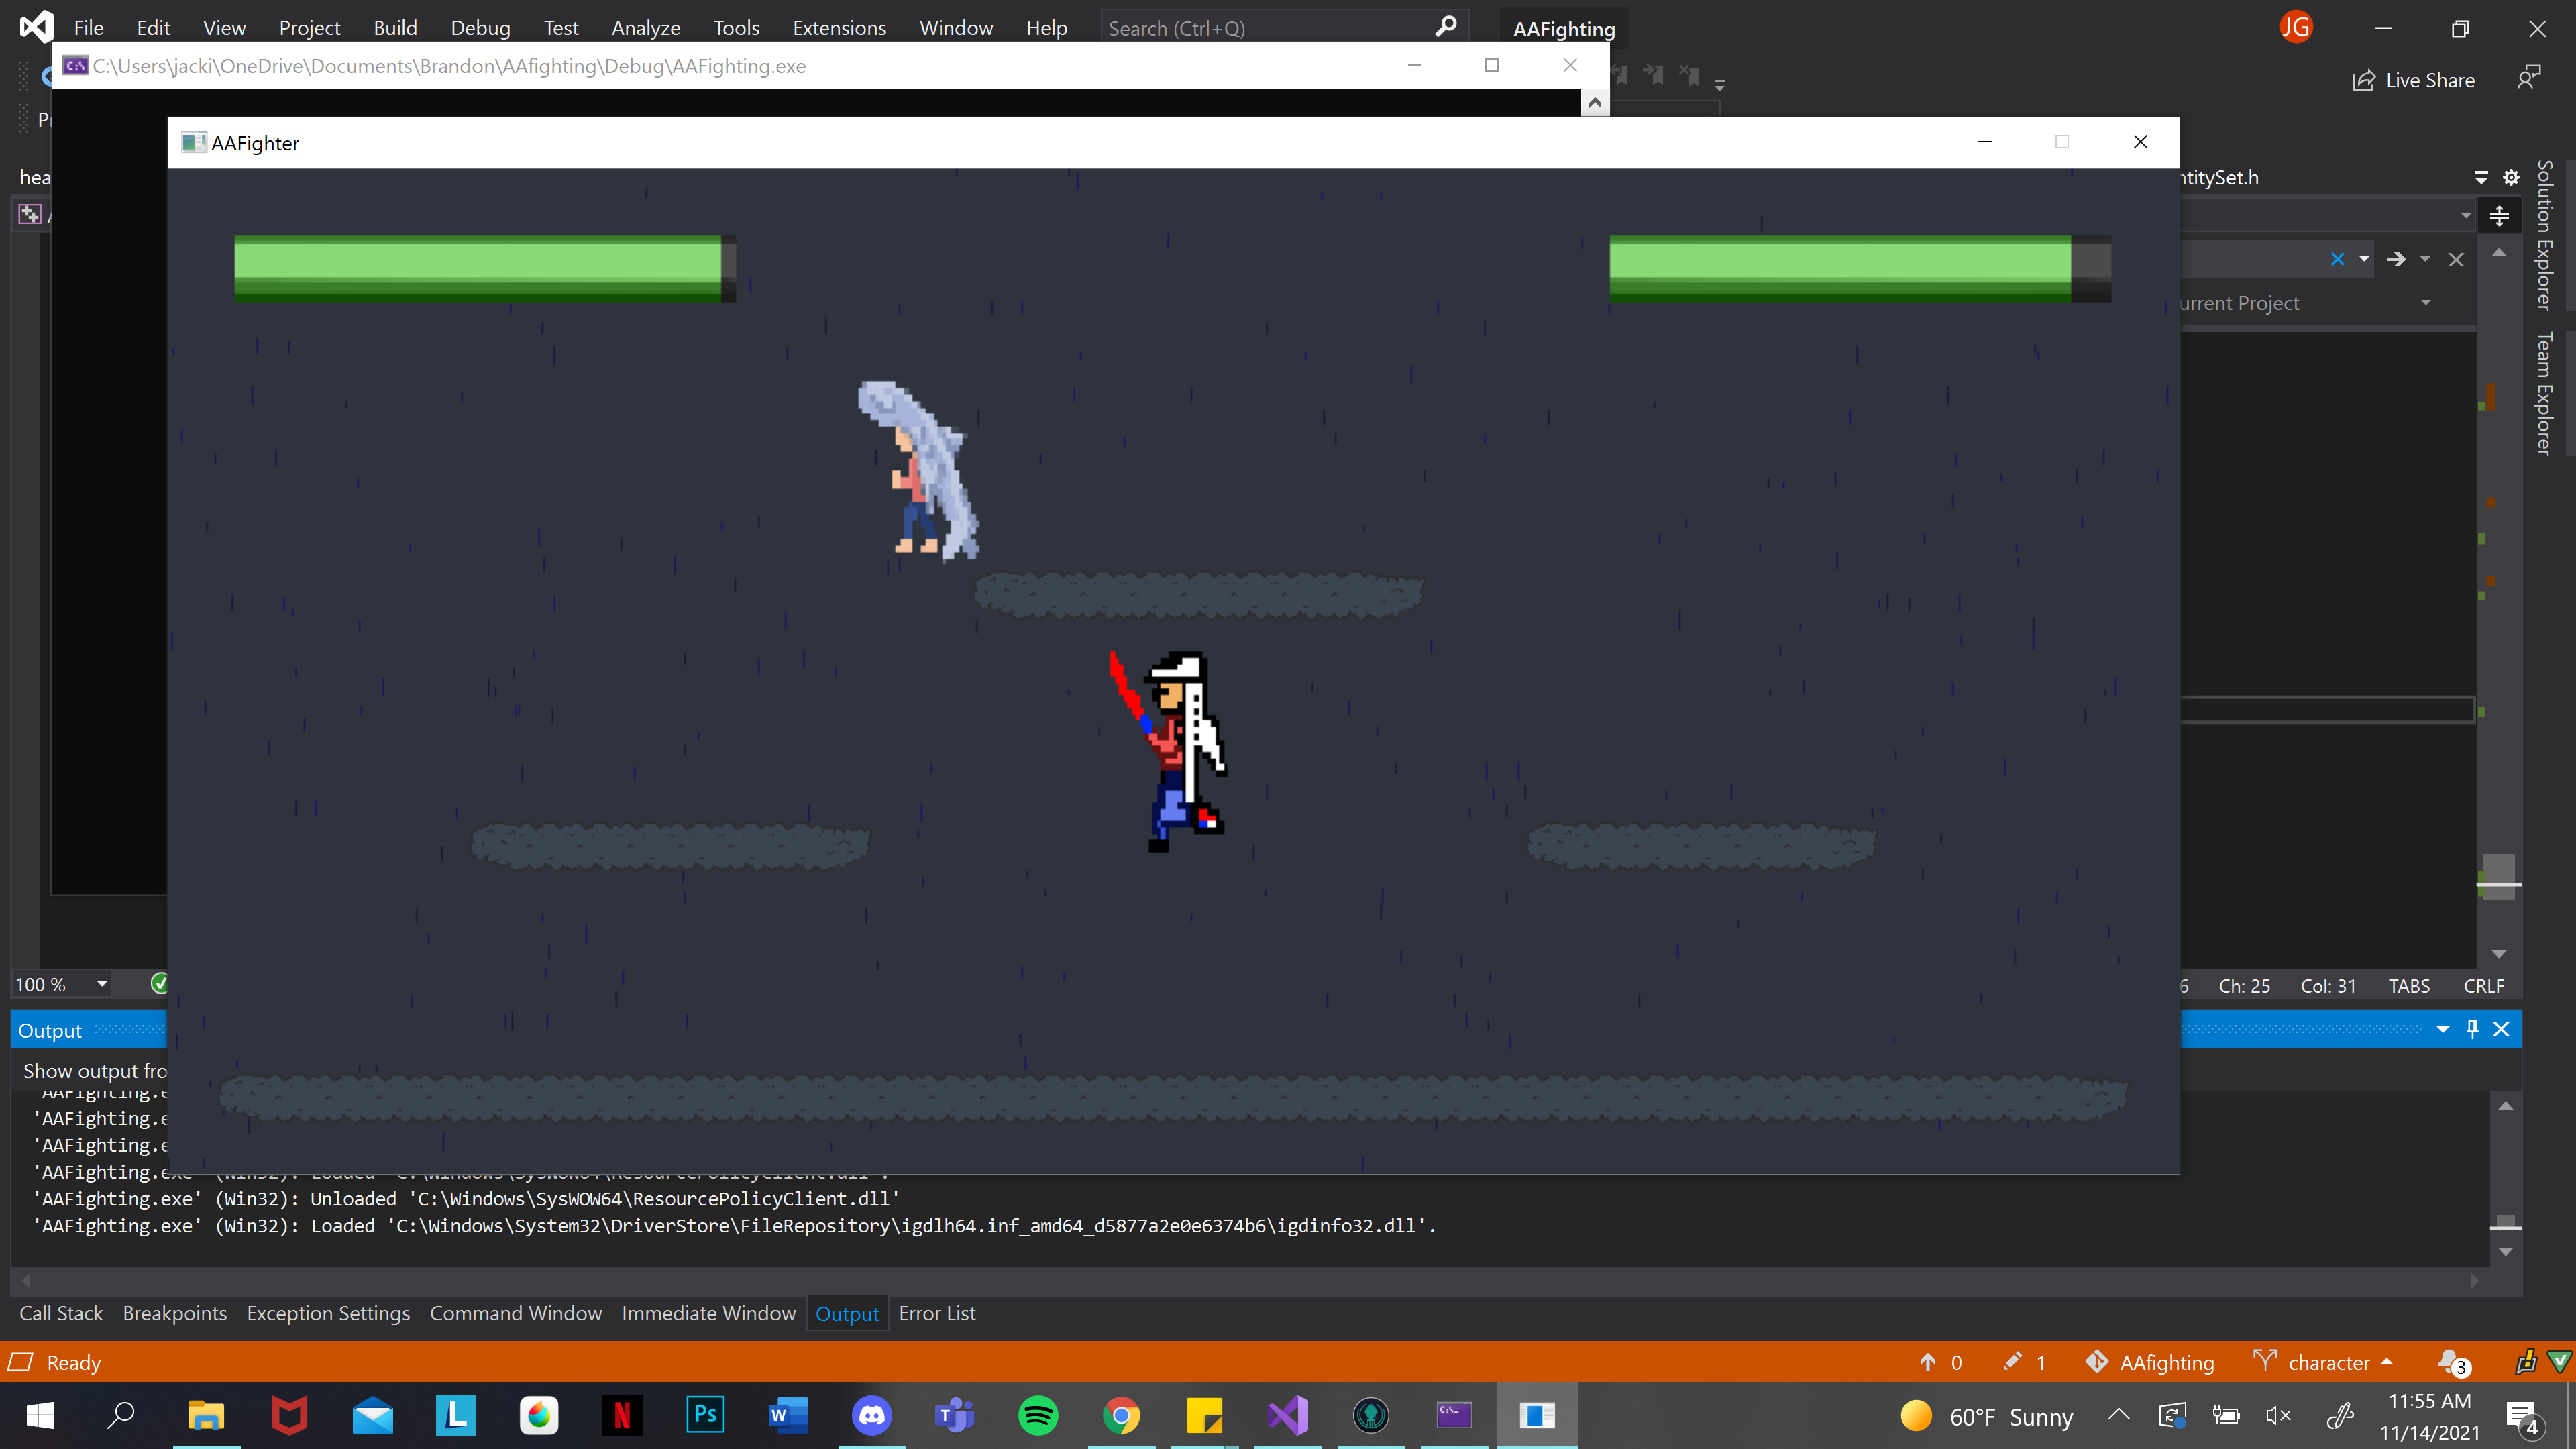This screenshot has height=1449, width=2576.
Task: Click the search magnifier icon
Action: 1445,27
